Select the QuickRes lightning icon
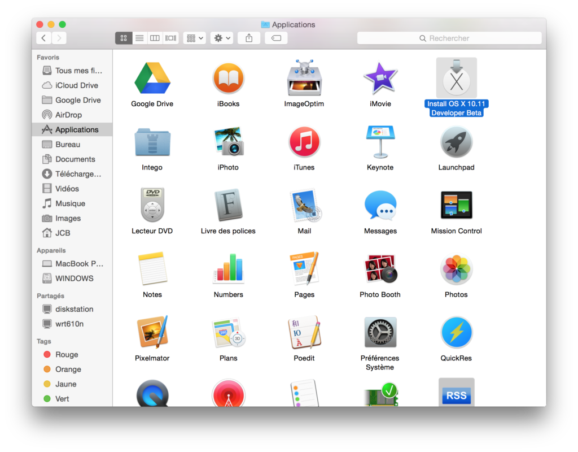Viewport: 578px width, 452px height. pos(456,332)
